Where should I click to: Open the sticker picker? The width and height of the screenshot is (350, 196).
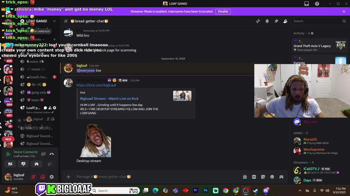[263, 177]
